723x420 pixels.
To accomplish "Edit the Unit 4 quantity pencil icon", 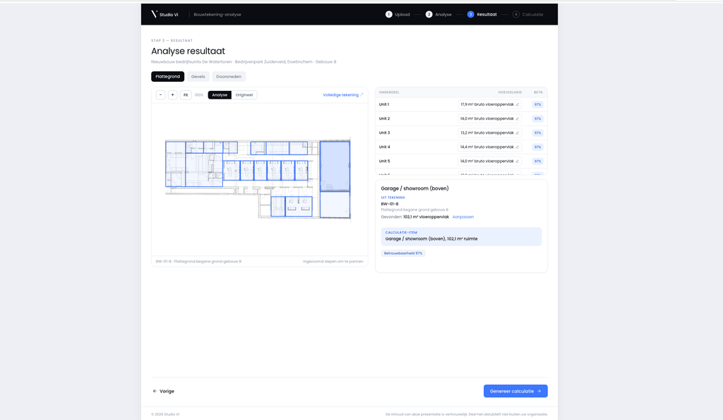I will (x=518, y=147).
